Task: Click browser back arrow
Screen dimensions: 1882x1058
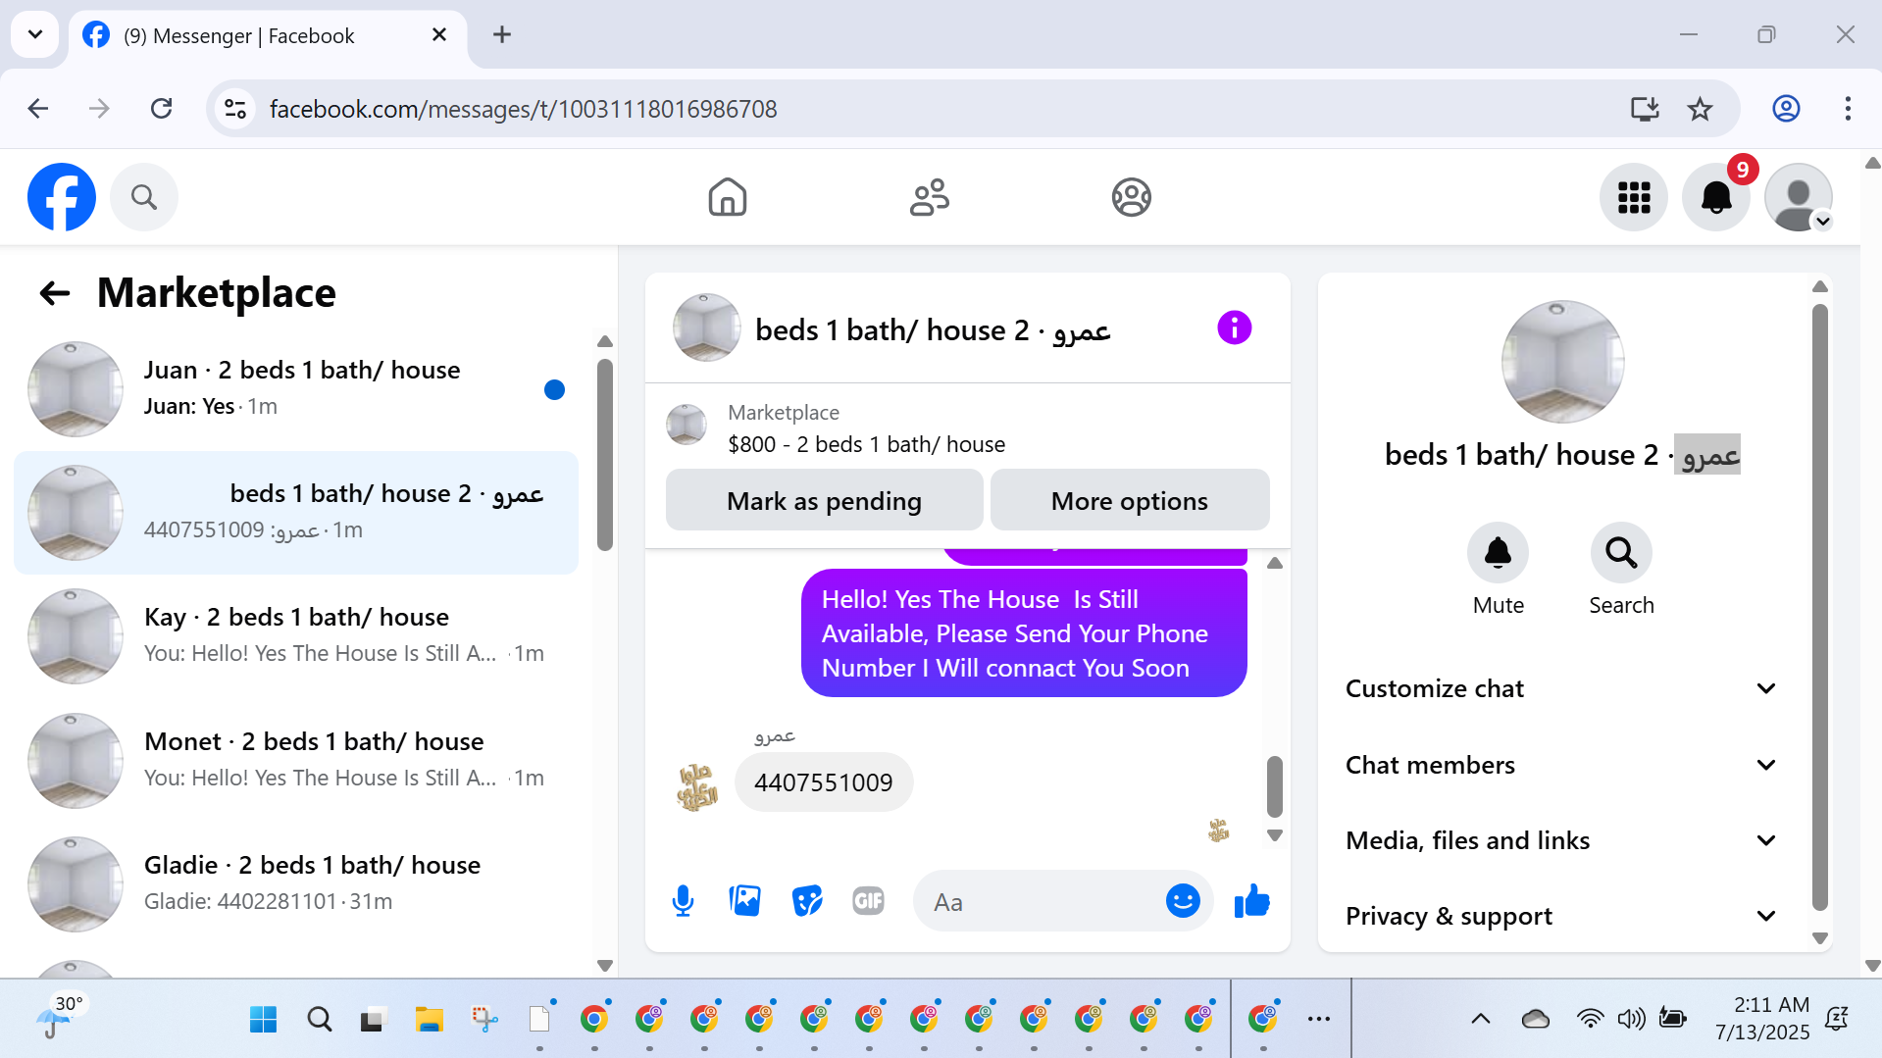Action: coord(38,109)
